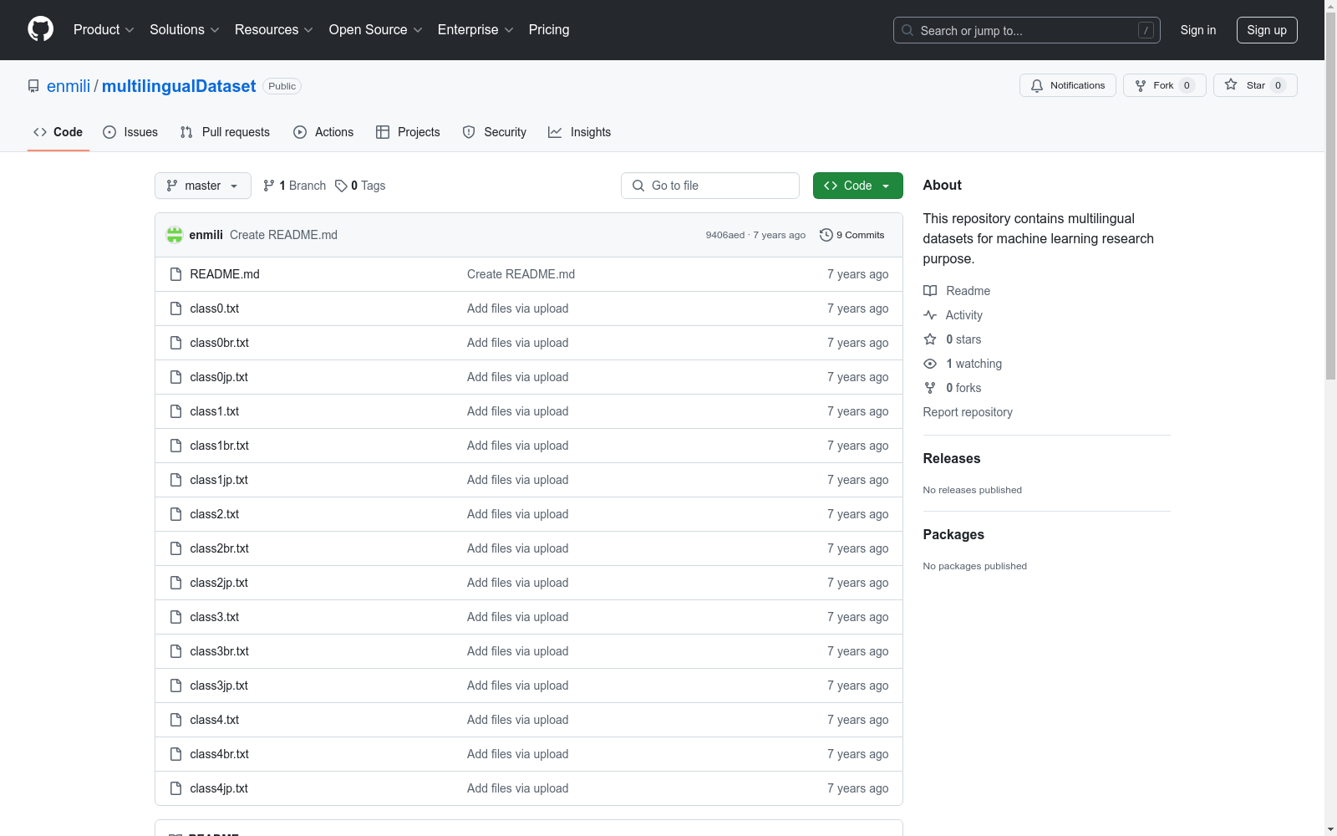Click the eye icon next to 1 watching

coord(930,364)
